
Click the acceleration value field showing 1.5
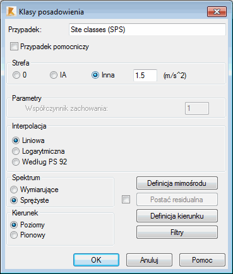tap(145, 75)
